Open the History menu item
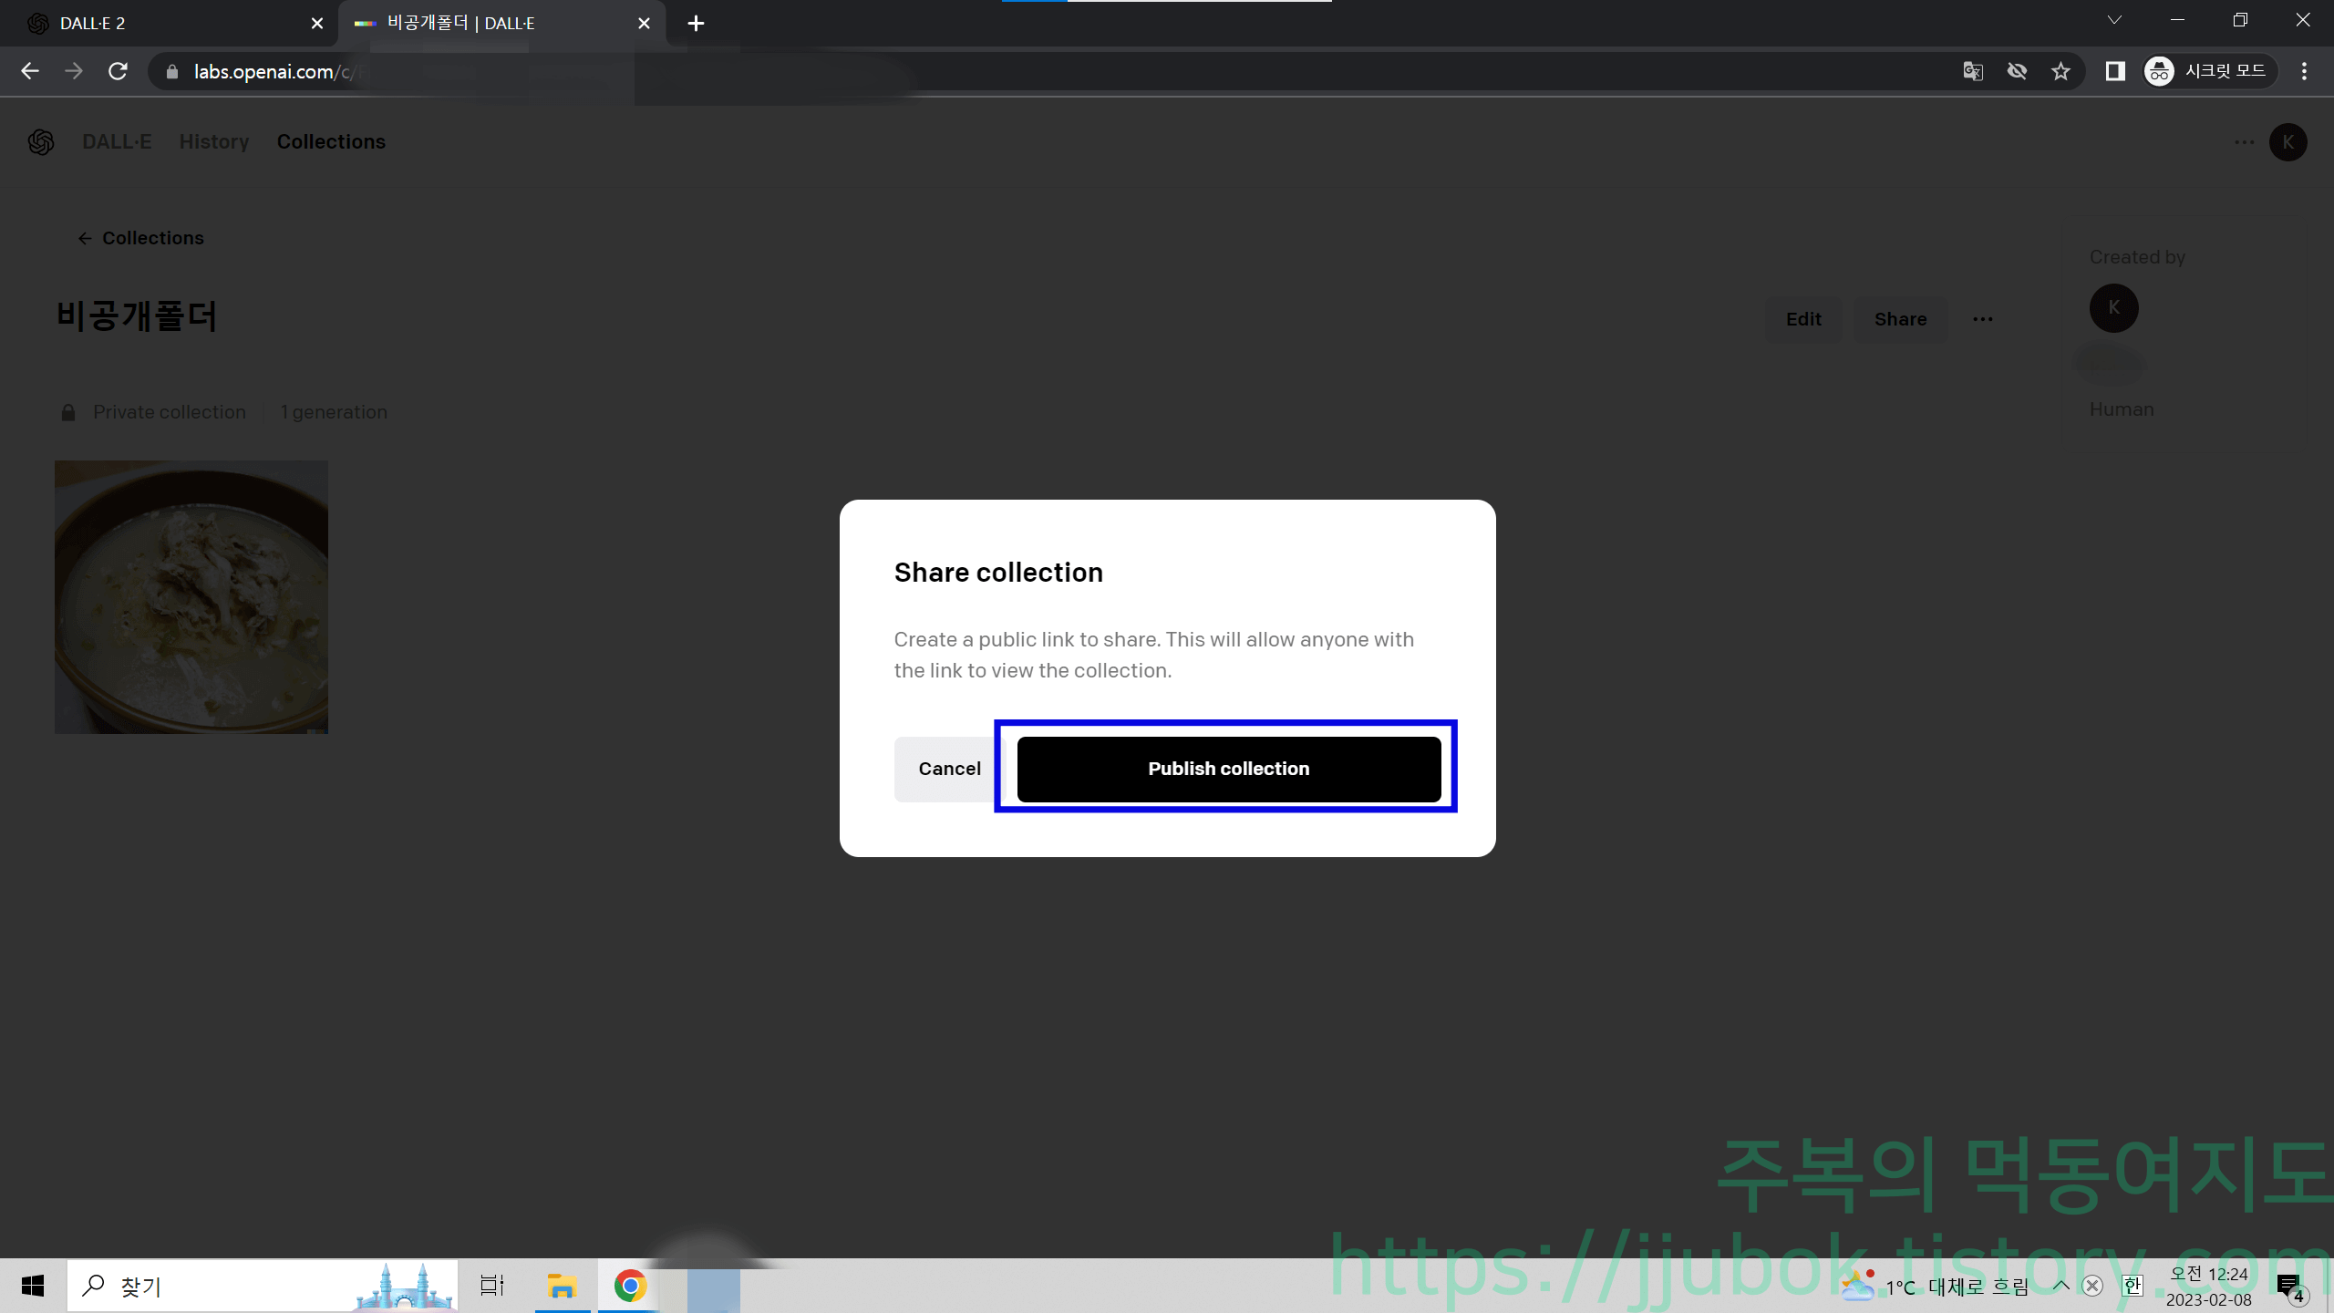2334x1313 pixels. (x=214, y=142)
